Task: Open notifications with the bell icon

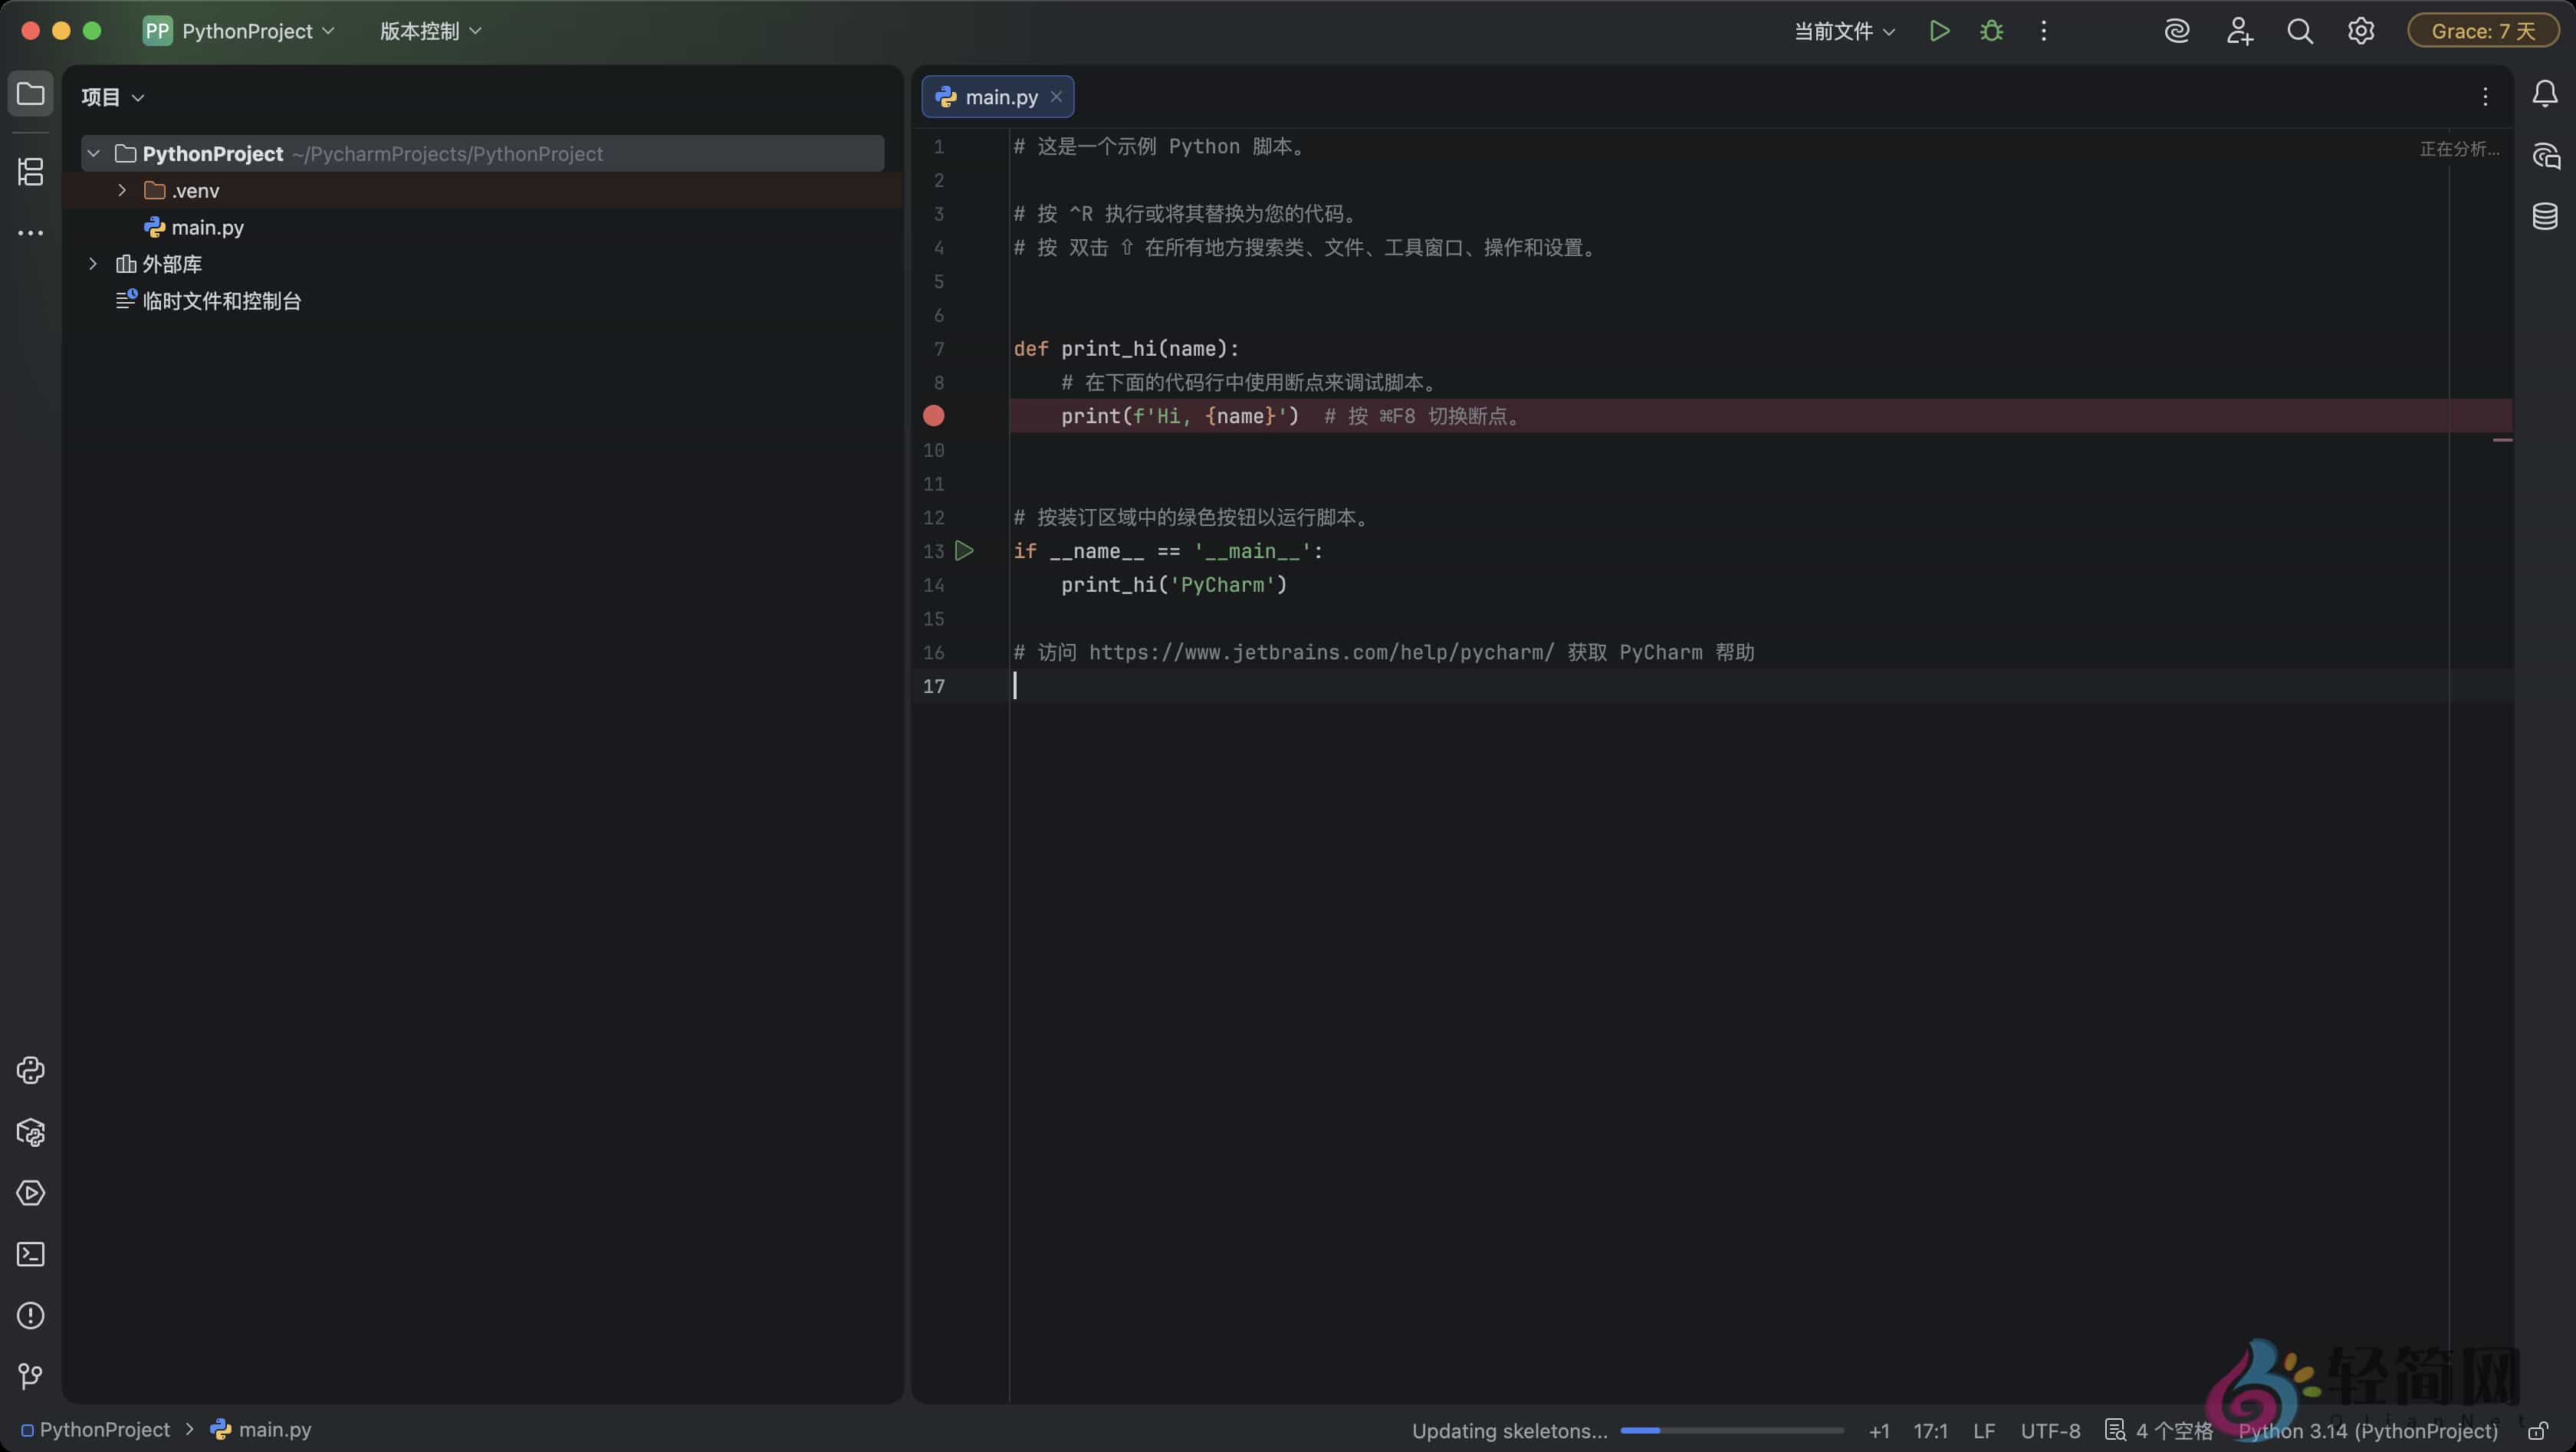Action: [x=2545, y=93]
